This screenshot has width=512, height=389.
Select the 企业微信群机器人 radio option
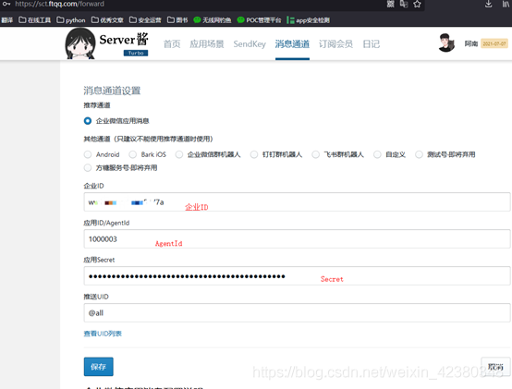coord(179,154)
